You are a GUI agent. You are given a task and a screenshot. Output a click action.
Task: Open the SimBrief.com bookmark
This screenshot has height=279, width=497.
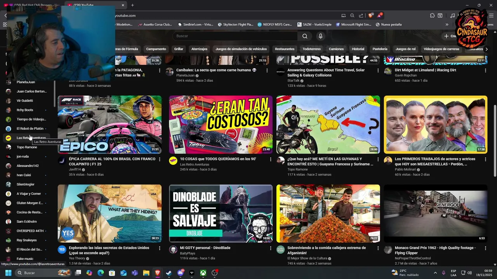[196, 24]
